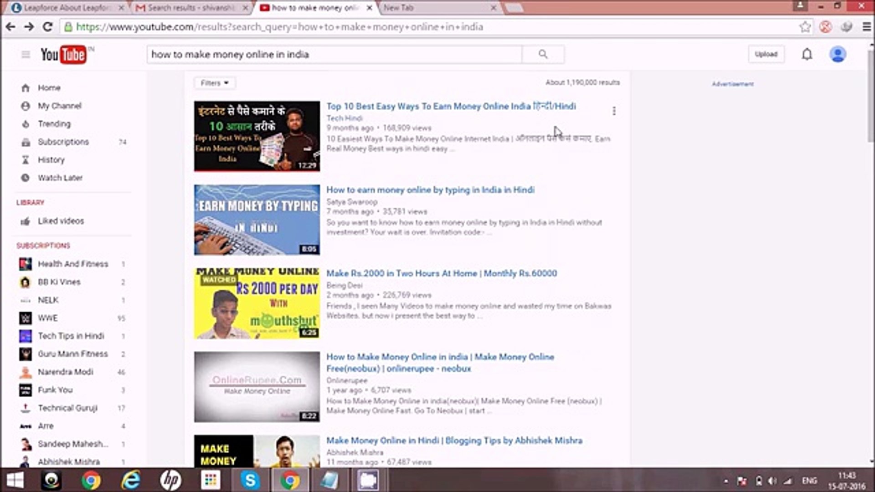Expand the Filters dropdown
Viewport: 875px width, 492px height.
pos(214,83)
